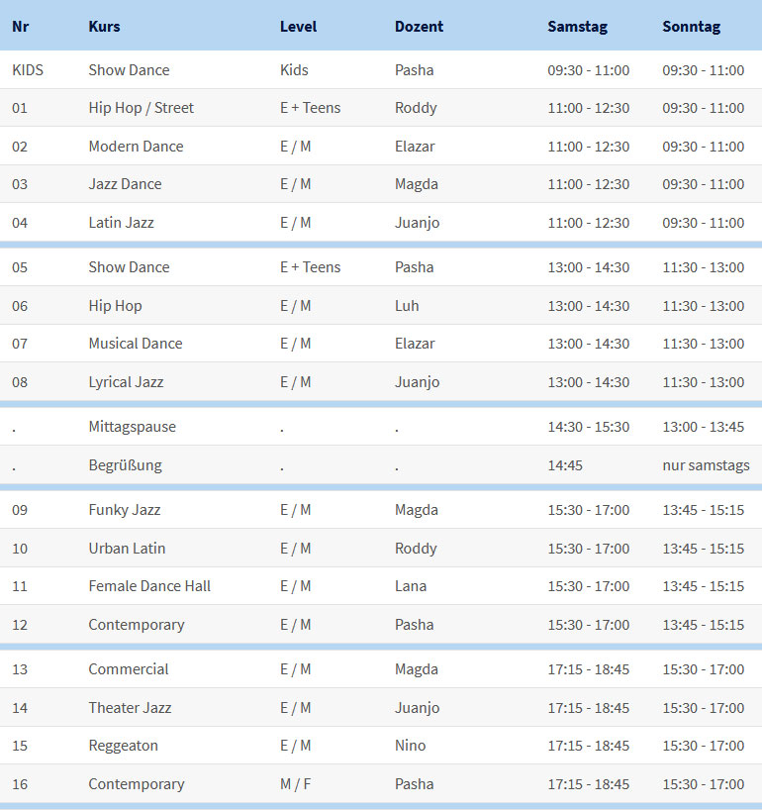The image size is (762, 810).
Task: Click Jazz Dance in row 03
Action: 125,184
